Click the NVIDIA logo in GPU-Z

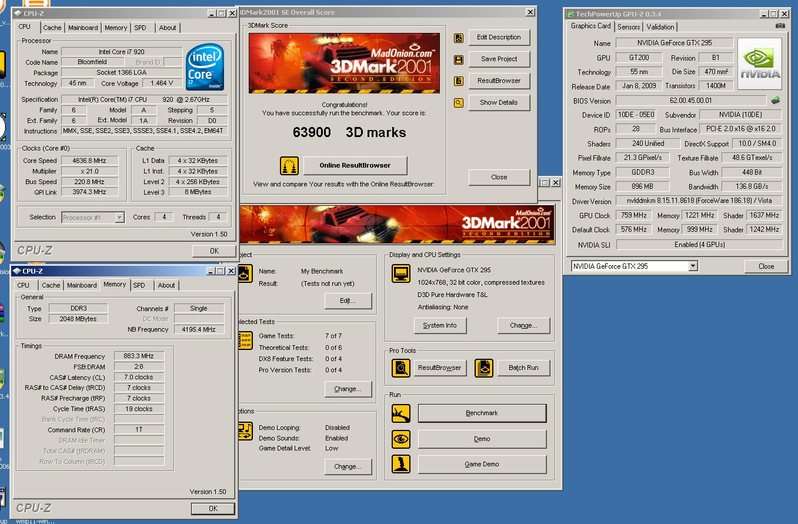tap(760, 64)
